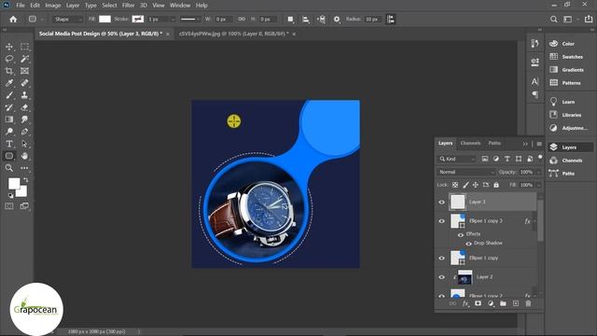Screen dimensions: 597x336
Task: Select the Hand tool
Action: [24, 156]
